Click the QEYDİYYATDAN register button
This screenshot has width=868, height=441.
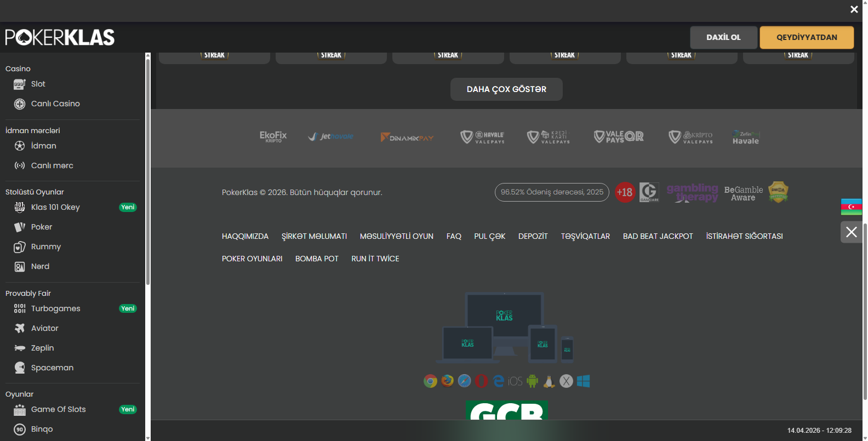pos(807,37)
